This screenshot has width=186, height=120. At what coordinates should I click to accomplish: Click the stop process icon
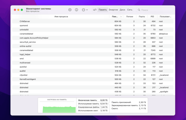coord(70,10)
